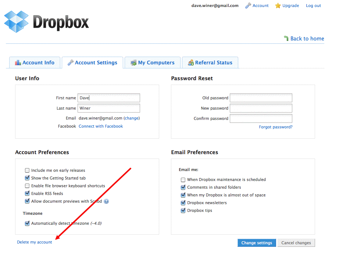
Task: Toggle Automatically detect timezone checkbox
Action: (27, 223)
